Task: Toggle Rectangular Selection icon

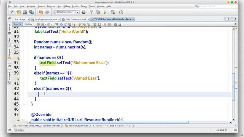Action: pyautogui.click(x=74, y=24)
